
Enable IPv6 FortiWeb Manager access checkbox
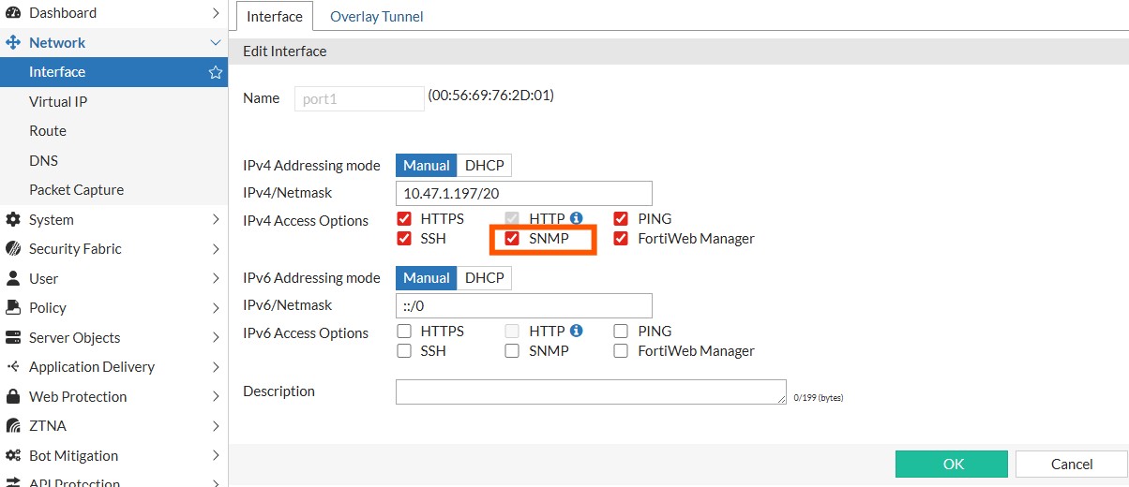click(x=621, y=351)
